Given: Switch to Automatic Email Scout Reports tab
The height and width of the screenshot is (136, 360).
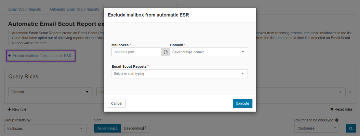Looking at the screenshot, I should [x=74, y=9].
